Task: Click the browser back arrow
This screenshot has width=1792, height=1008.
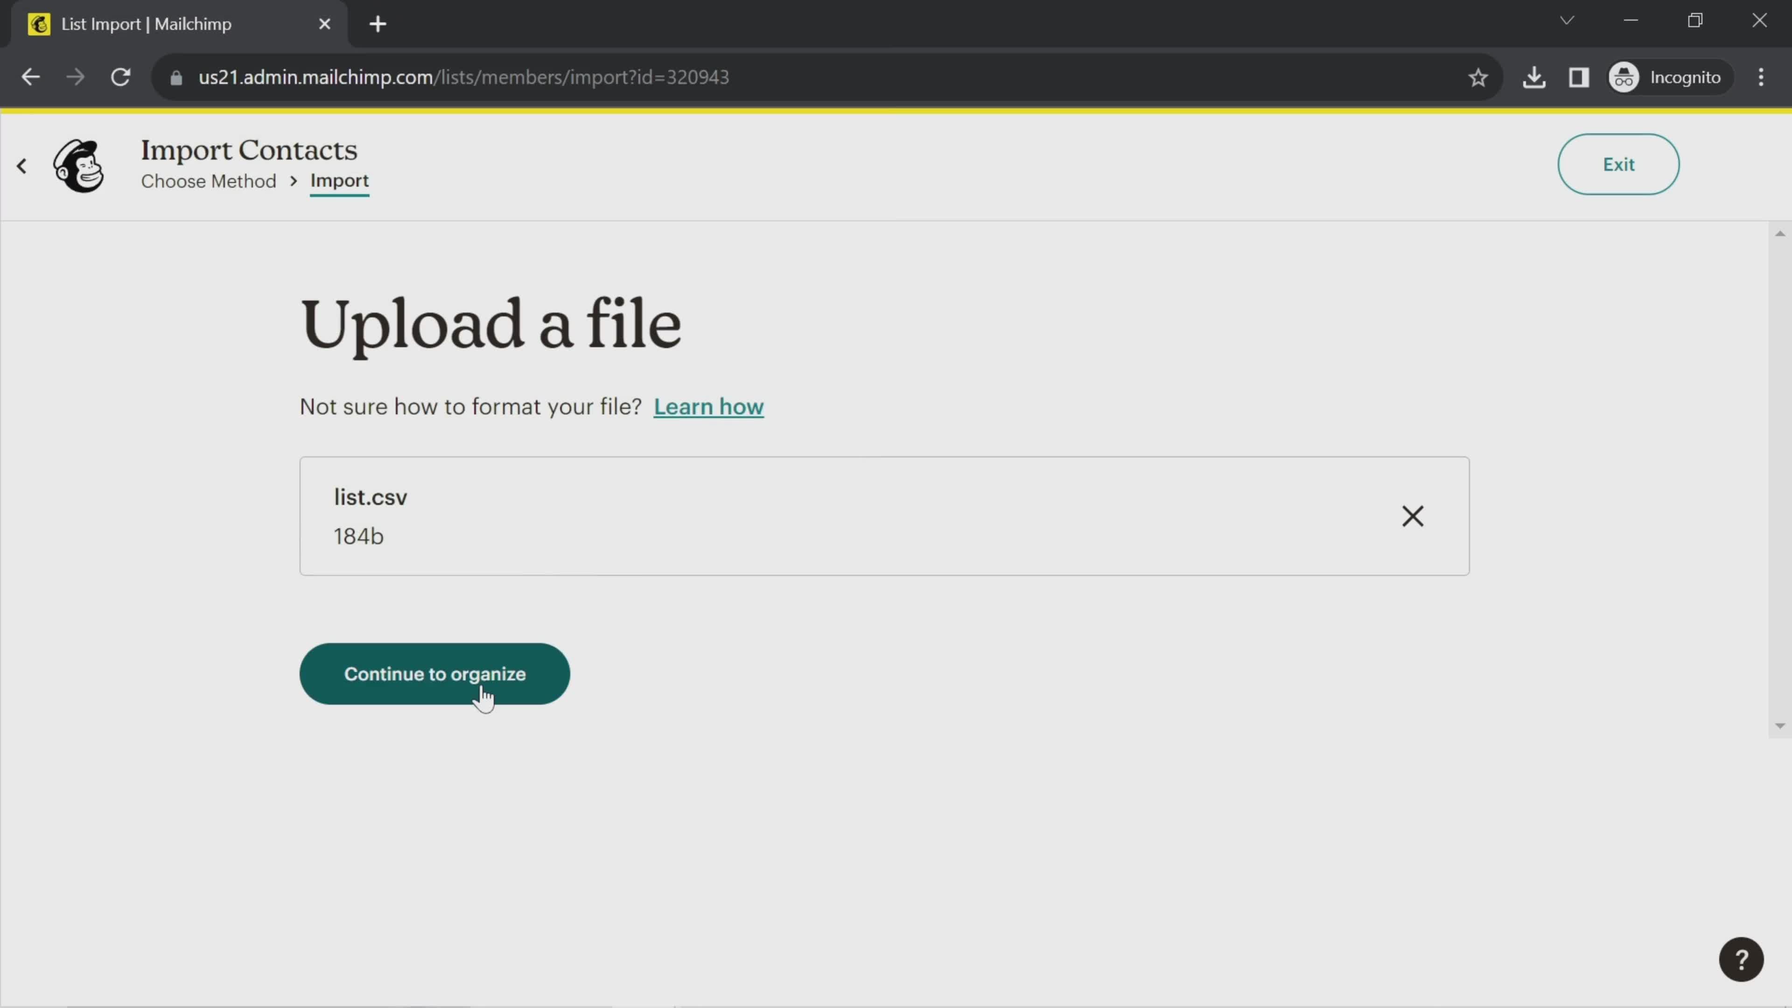Action: click(31, 77)
